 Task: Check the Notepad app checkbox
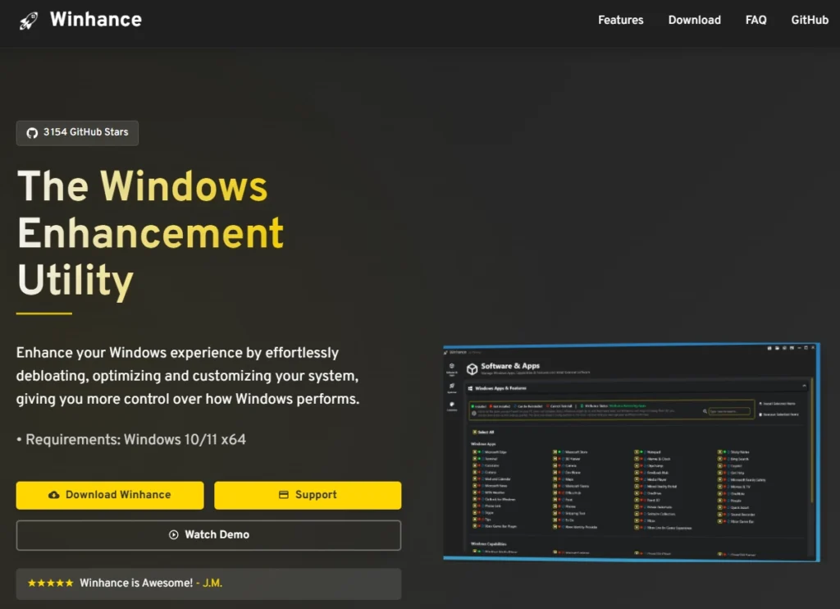tap(637, 452)
